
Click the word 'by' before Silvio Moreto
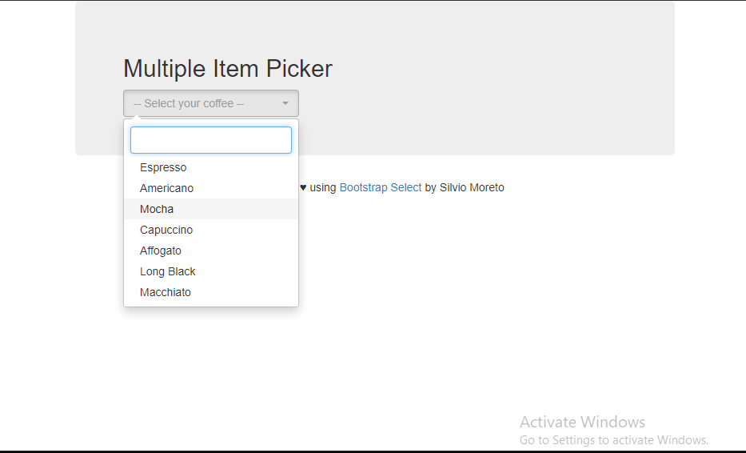430,187
